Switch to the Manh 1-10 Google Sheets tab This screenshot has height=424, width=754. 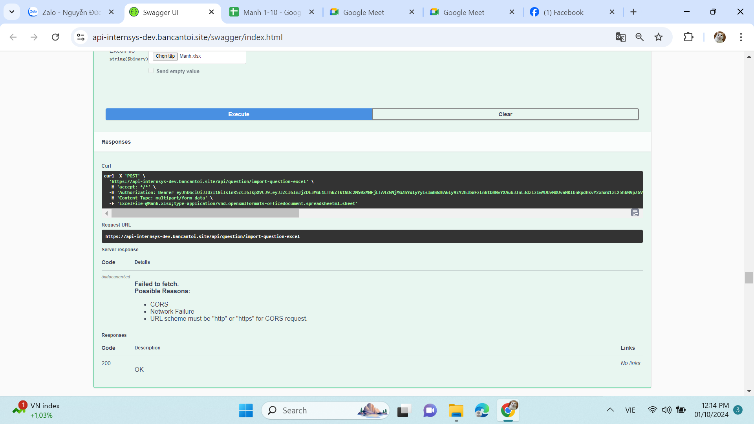[x=272, y=12]
